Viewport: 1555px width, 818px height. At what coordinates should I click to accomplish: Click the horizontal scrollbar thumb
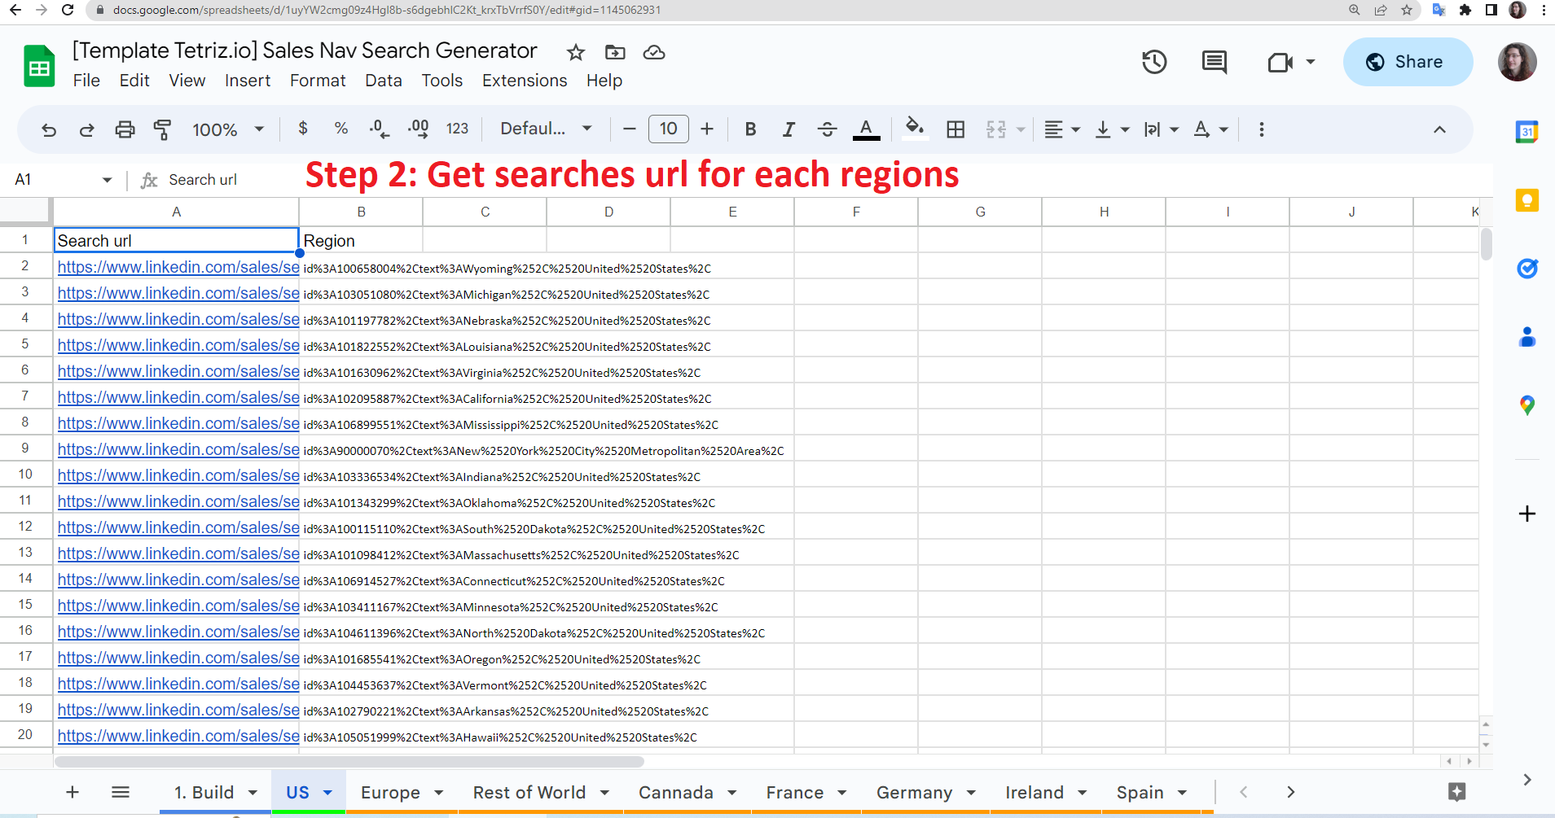tap(349, 762)
